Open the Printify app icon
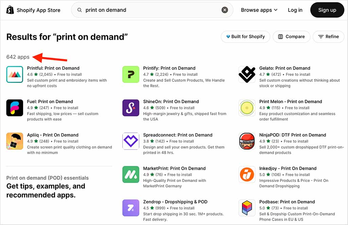Screen dimensions: 348x225 (x=131, y=74)
